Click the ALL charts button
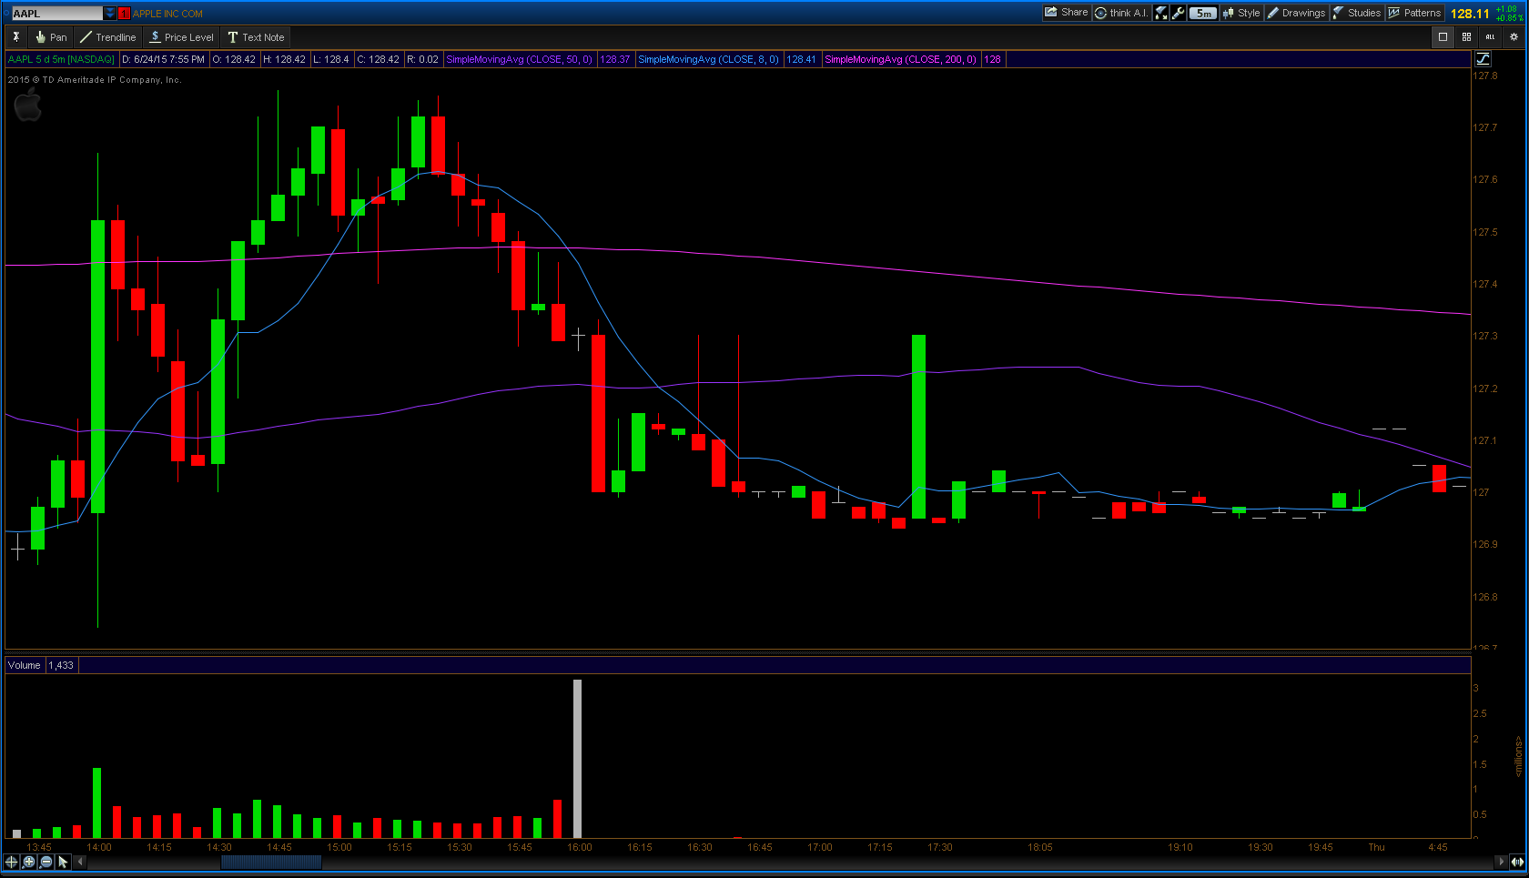 (1490, 37)
